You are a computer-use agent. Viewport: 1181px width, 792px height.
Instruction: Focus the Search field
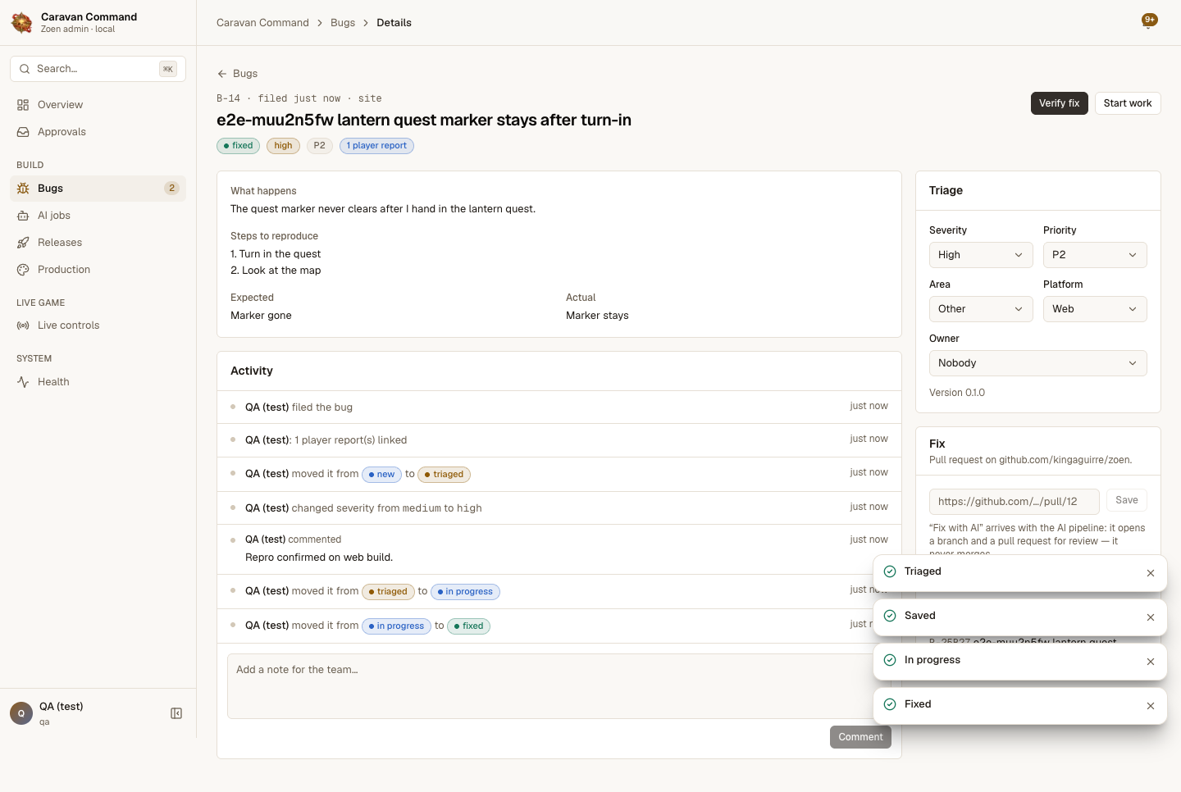click(x=98, y=69)
